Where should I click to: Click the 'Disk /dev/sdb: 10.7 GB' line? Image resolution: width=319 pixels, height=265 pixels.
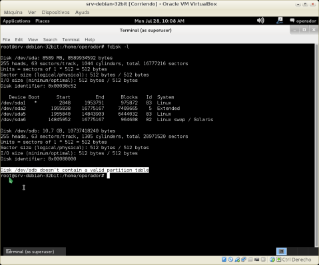tap(58, 131)
